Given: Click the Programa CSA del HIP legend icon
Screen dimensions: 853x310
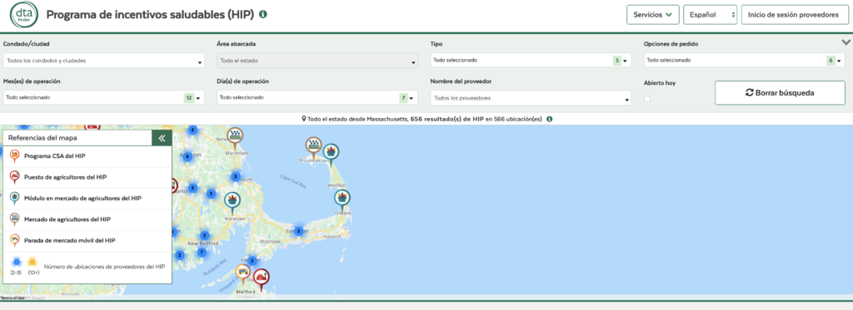Looking at the screenshot, I should (15, 156).
